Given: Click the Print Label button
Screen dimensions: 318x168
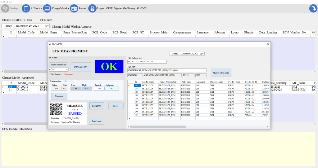Looking at the screenshot, I should coord(97,121).
